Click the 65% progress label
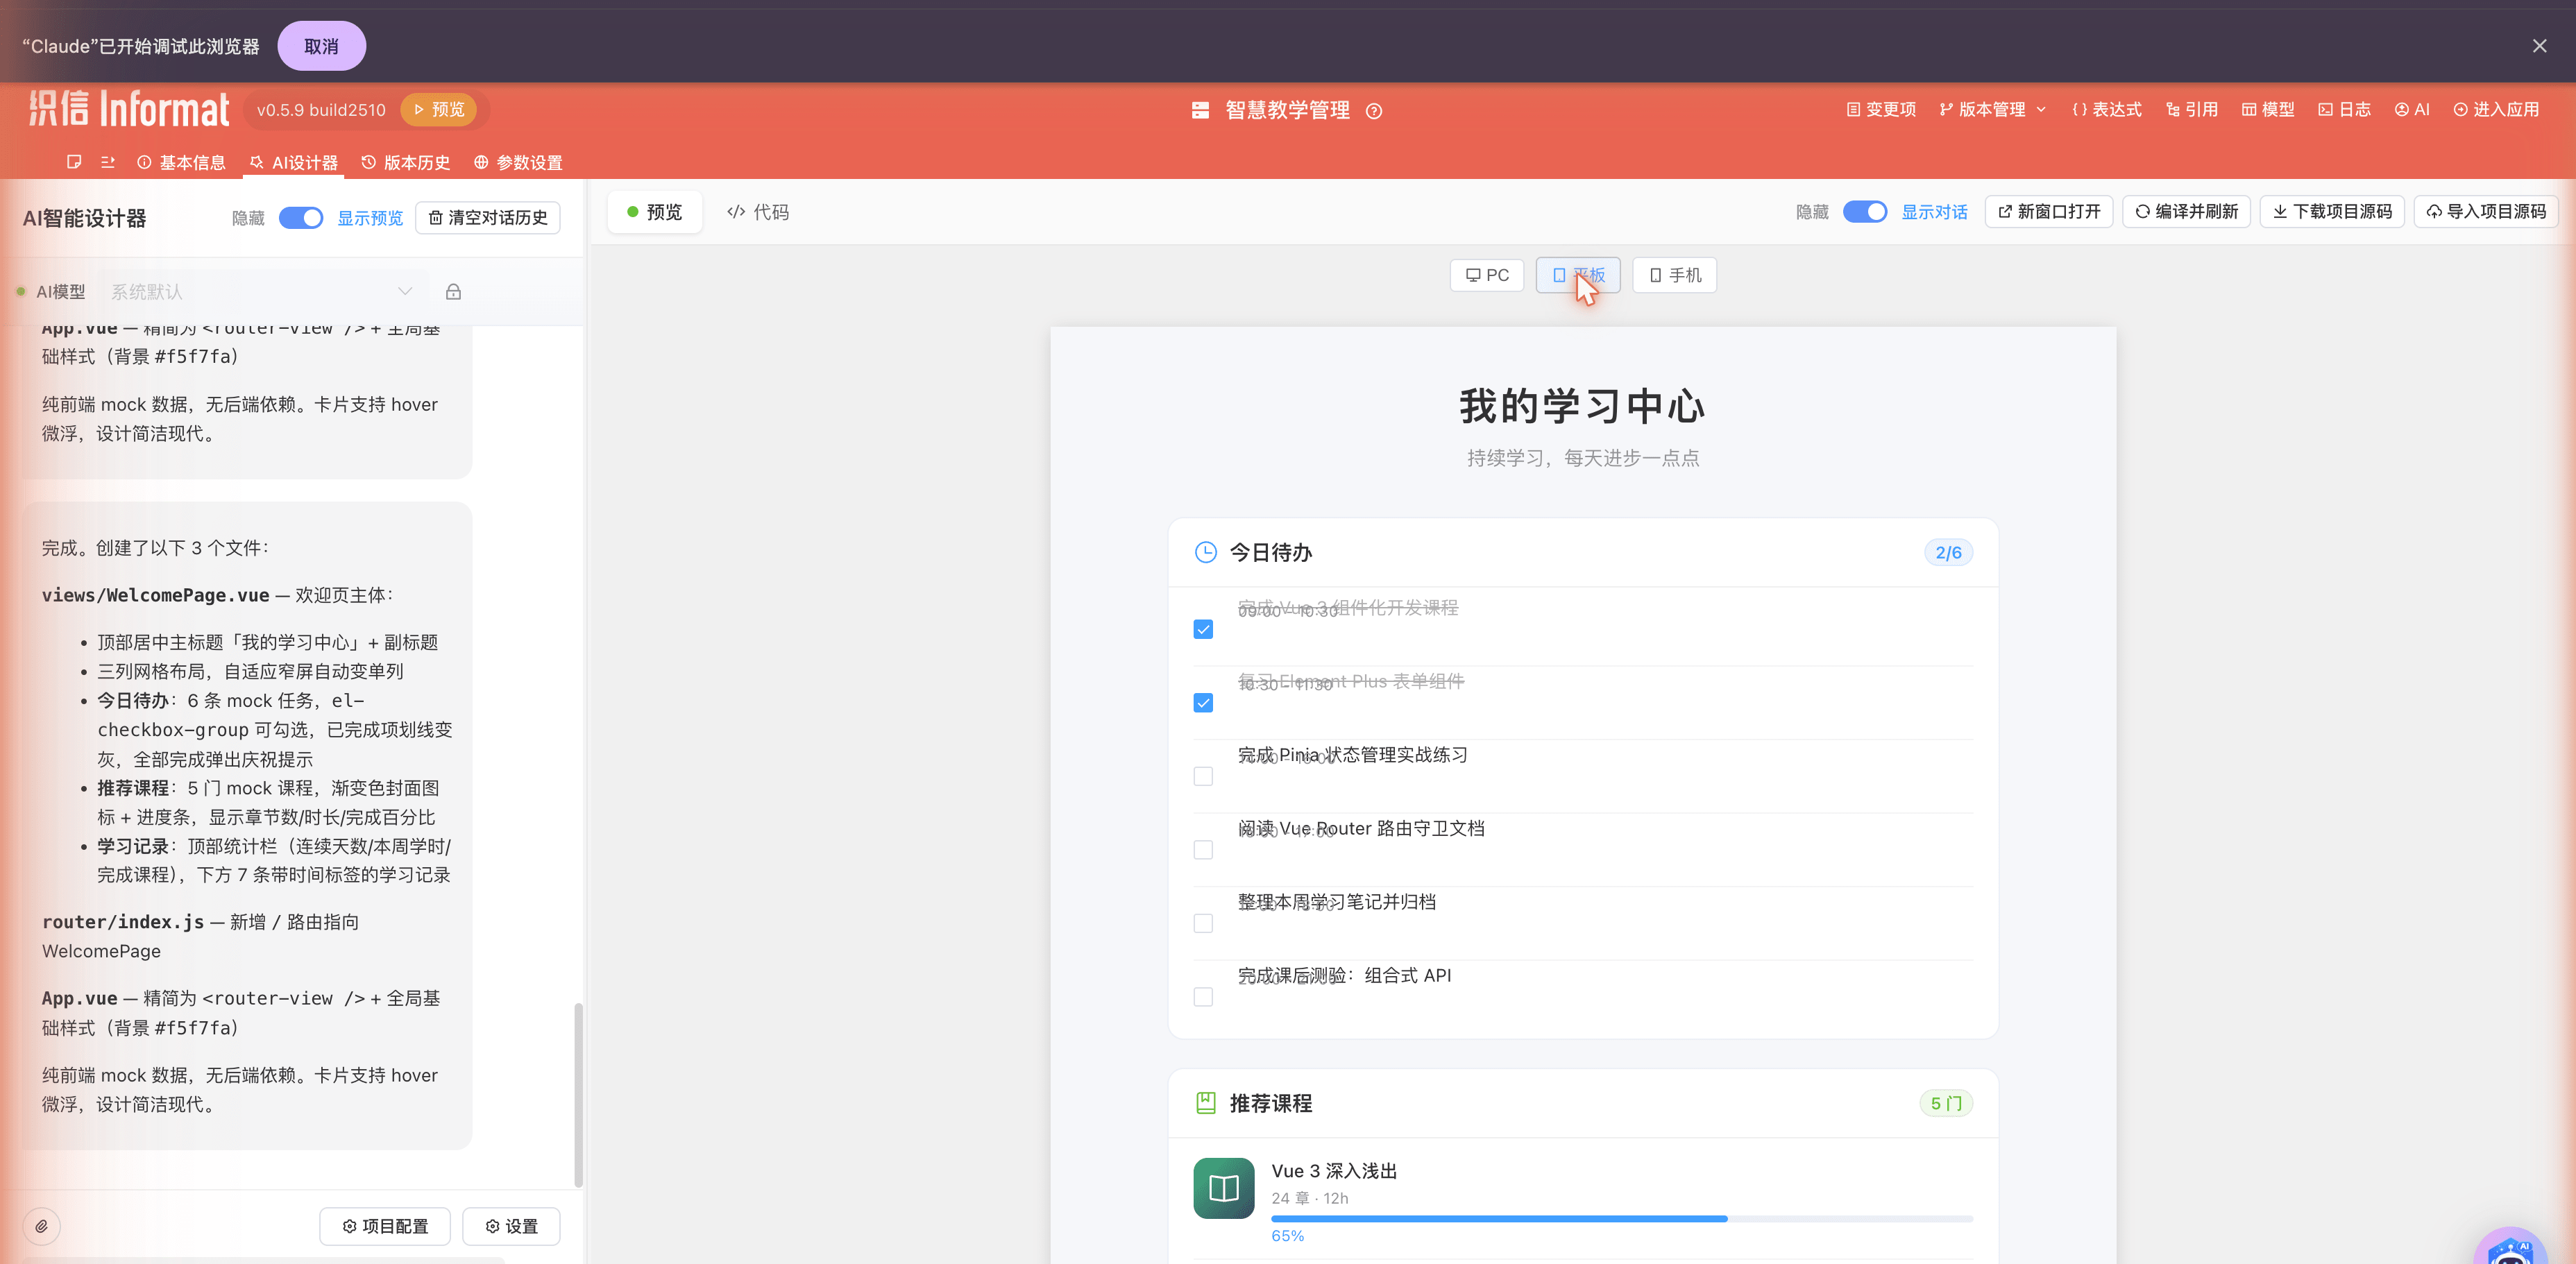Screen dimensions: 2576x1264 point(1288,1236)
